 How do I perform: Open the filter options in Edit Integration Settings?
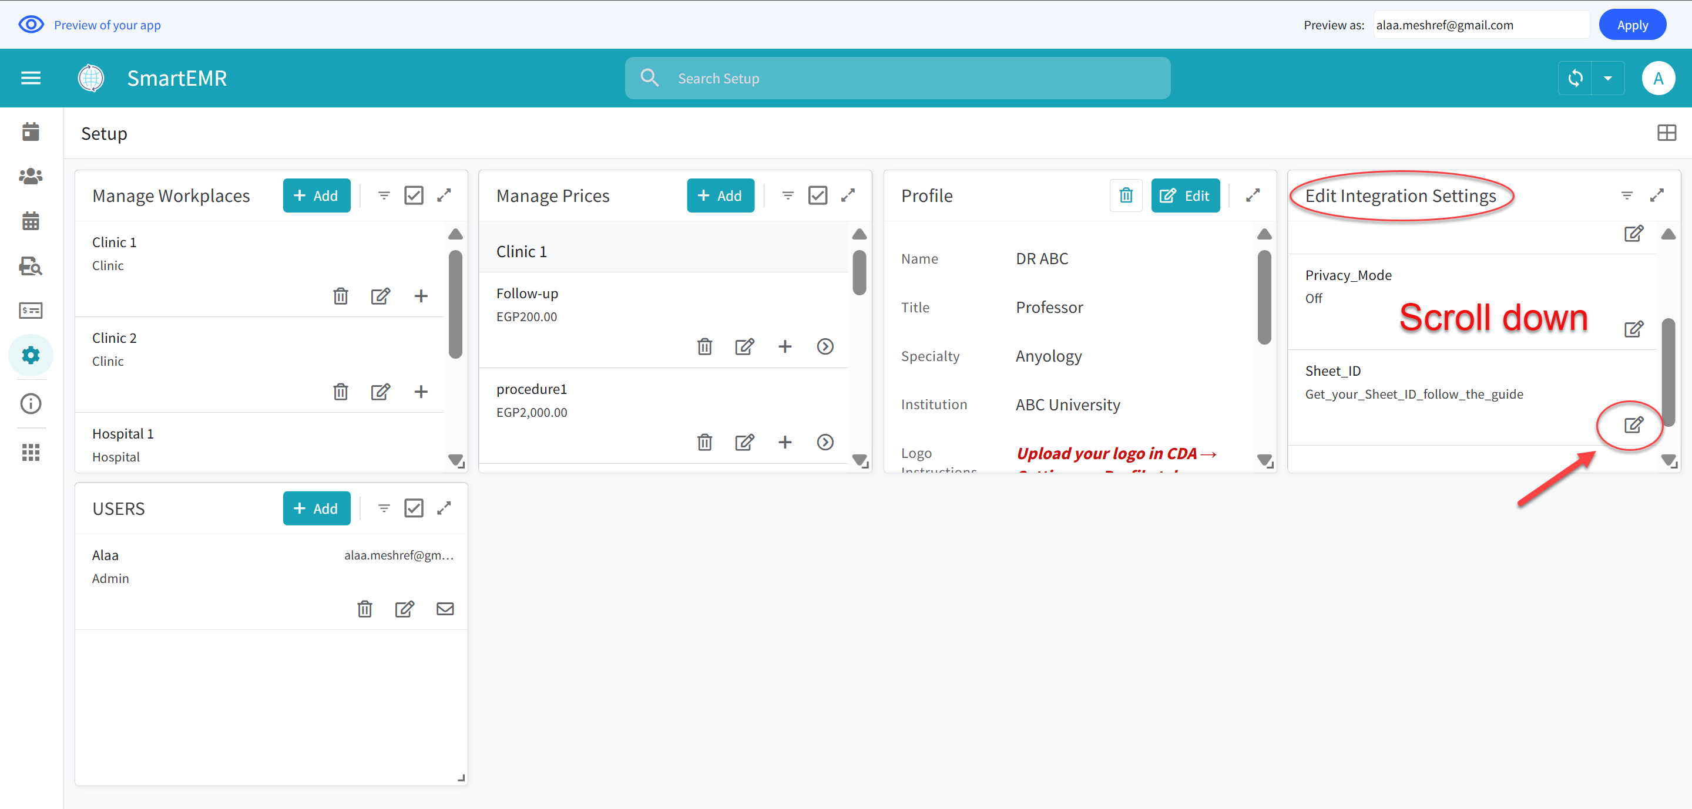pyautogui.click(x=1627, y=195)
